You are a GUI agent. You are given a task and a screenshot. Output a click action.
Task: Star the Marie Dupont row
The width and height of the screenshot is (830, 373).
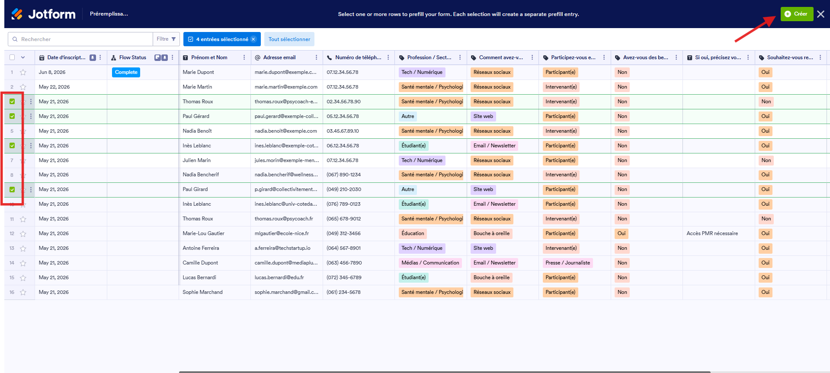coord(23,72)
